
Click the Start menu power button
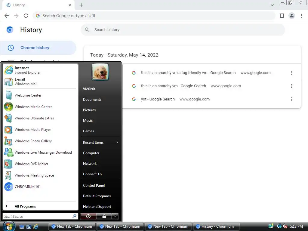click(x=88, y=216)
